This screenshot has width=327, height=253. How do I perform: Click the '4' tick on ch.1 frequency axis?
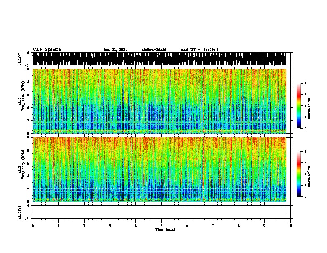(29, 108)
